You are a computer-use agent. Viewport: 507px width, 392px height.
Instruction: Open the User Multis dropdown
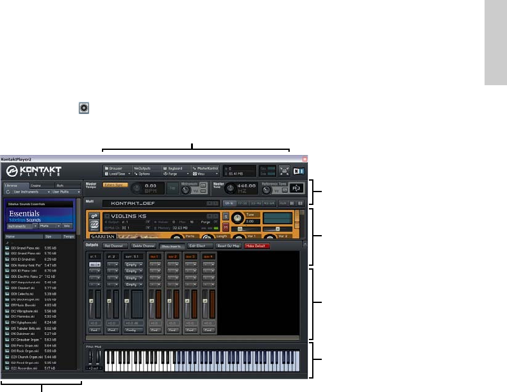(66, 192)
